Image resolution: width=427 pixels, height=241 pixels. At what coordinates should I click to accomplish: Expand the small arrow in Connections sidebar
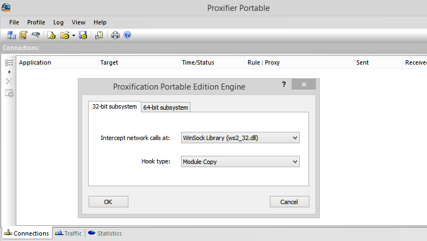(x=9, y=72)
